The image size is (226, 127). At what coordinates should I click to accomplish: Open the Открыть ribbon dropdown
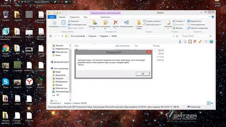click(179, 21)
